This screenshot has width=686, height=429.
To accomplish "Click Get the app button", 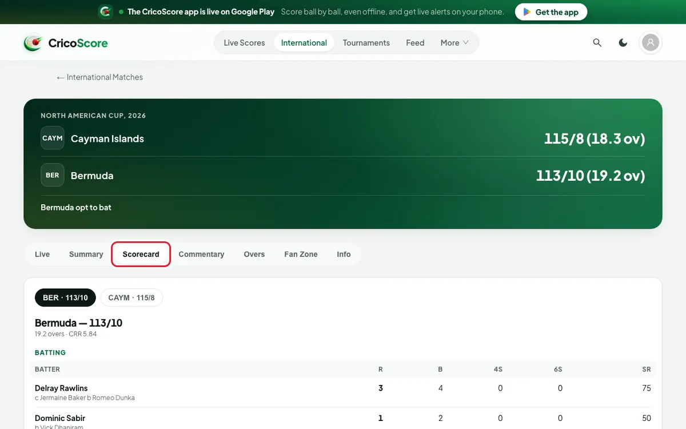I will tap(551, 12).
